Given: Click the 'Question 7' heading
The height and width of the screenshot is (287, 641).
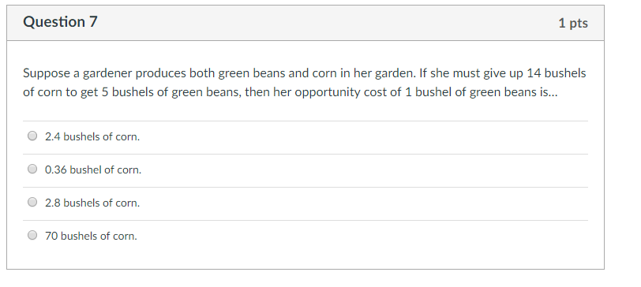Looking at the screenshot, I should (61, 22).
